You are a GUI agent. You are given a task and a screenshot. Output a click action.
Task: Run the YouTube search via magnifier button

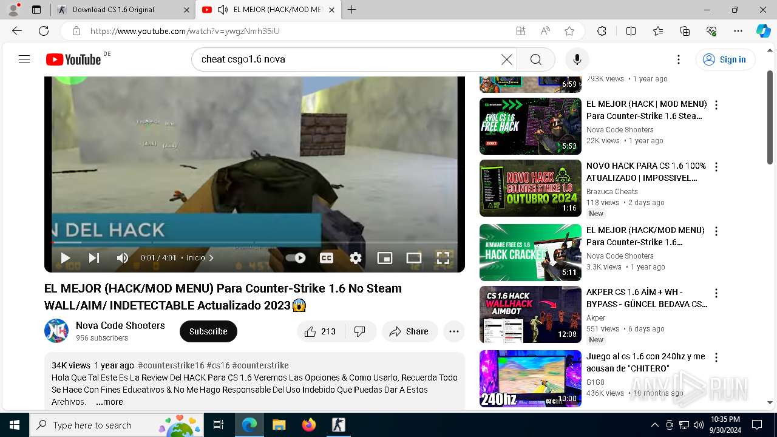point(535,59)
